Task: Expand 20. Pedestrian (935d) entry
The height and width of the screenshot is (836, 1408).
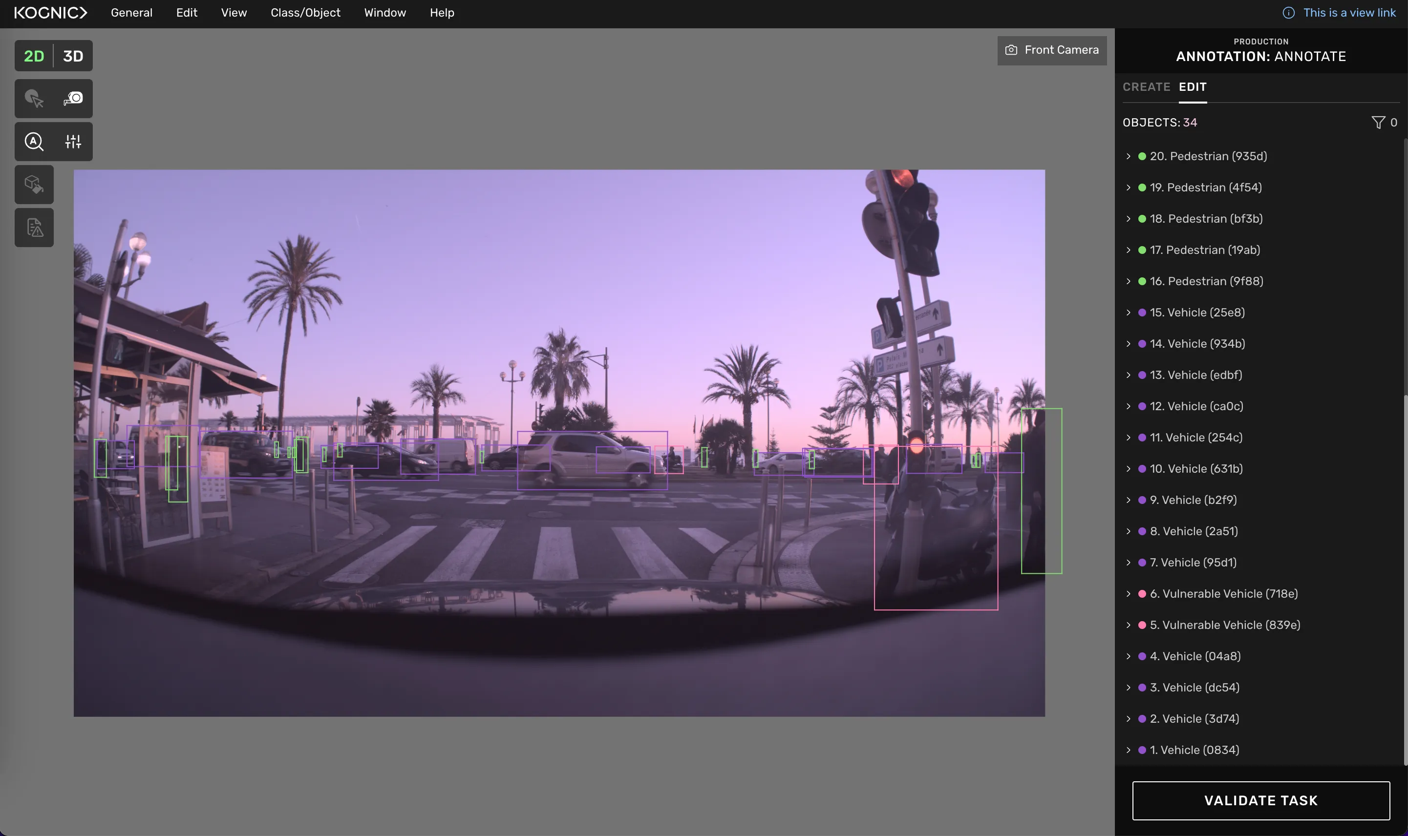Action: pos(1128,156)
